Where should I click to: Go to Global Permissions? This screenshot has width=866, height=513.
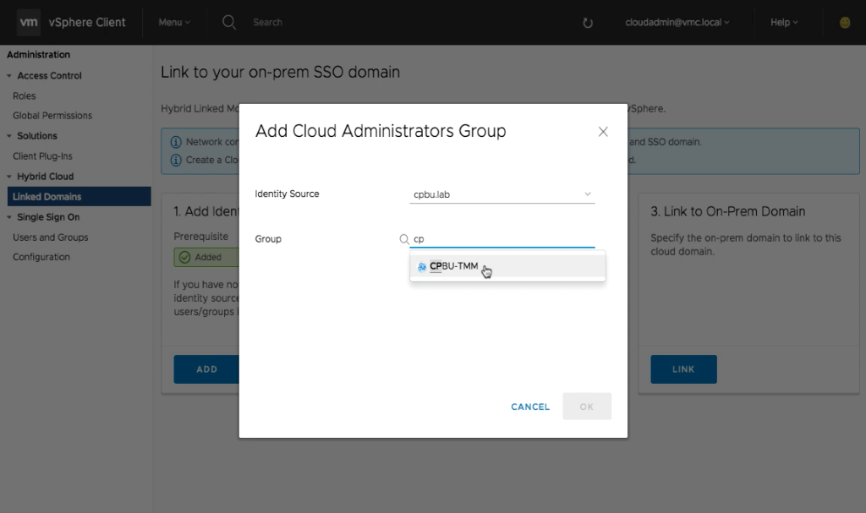coord(52,116)
